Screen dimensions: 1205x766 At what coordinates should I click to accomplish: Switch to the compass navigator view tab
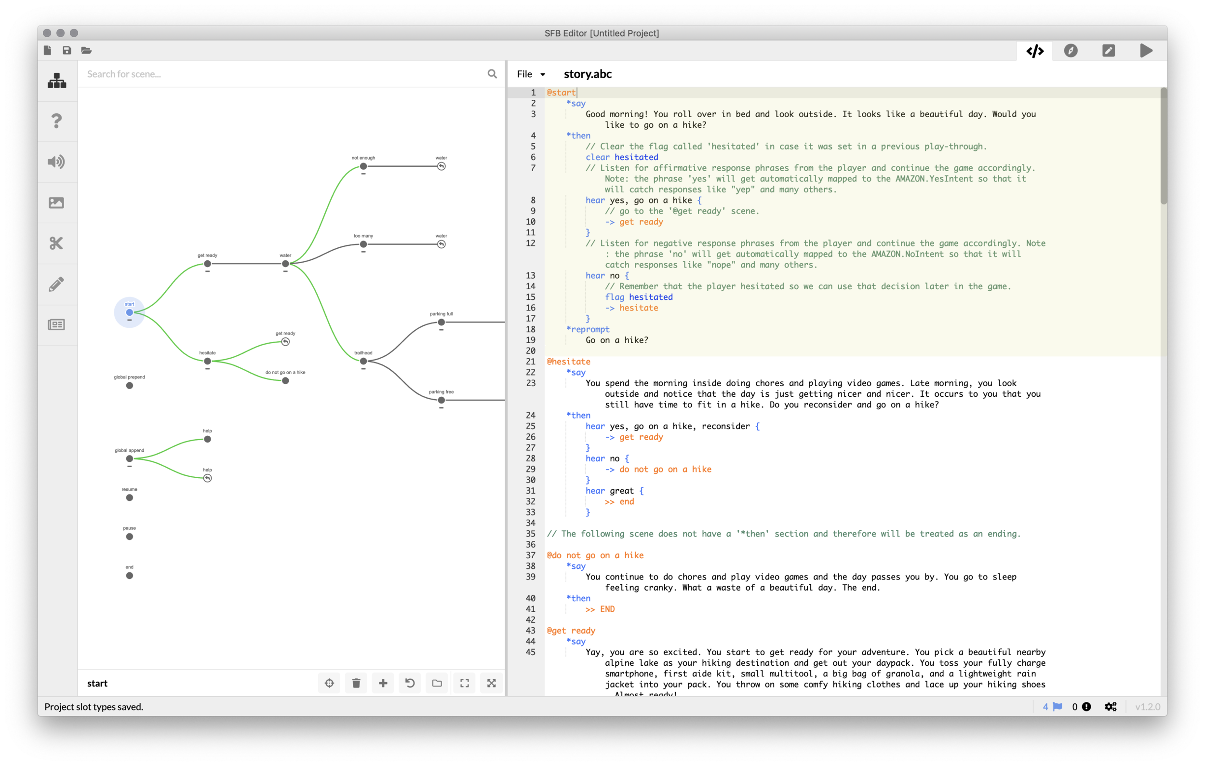tap(1071, 51)
